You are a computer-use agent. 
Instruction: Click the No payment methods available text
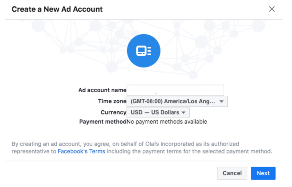(167, 122)
